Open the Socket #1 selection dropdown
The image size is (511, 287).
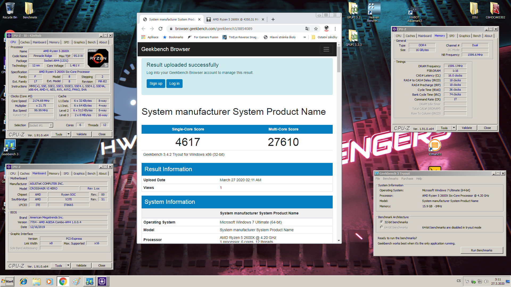click(x=41, y=125)
